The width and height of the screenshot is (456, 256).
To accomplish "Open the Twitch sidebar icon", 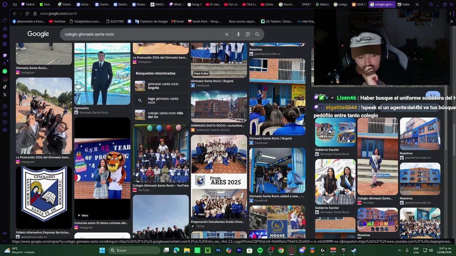I will coord(5,55).
